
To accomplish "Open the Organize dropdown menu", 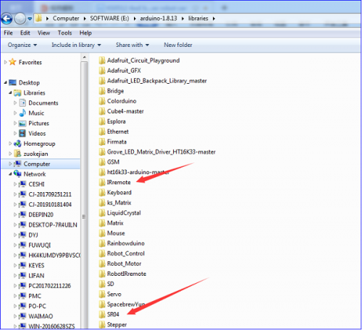I will click(22, 45).
